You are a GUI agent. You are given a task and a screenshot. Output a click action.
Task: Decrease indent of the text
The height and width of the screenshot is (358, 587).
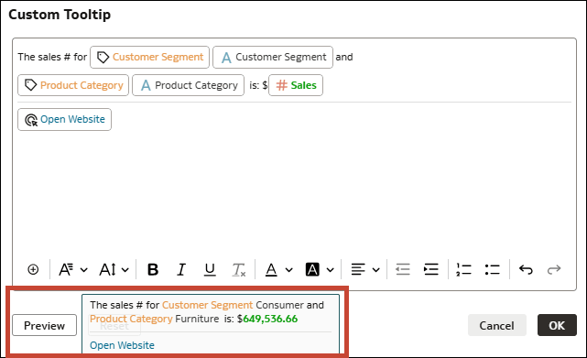[403, 269]
